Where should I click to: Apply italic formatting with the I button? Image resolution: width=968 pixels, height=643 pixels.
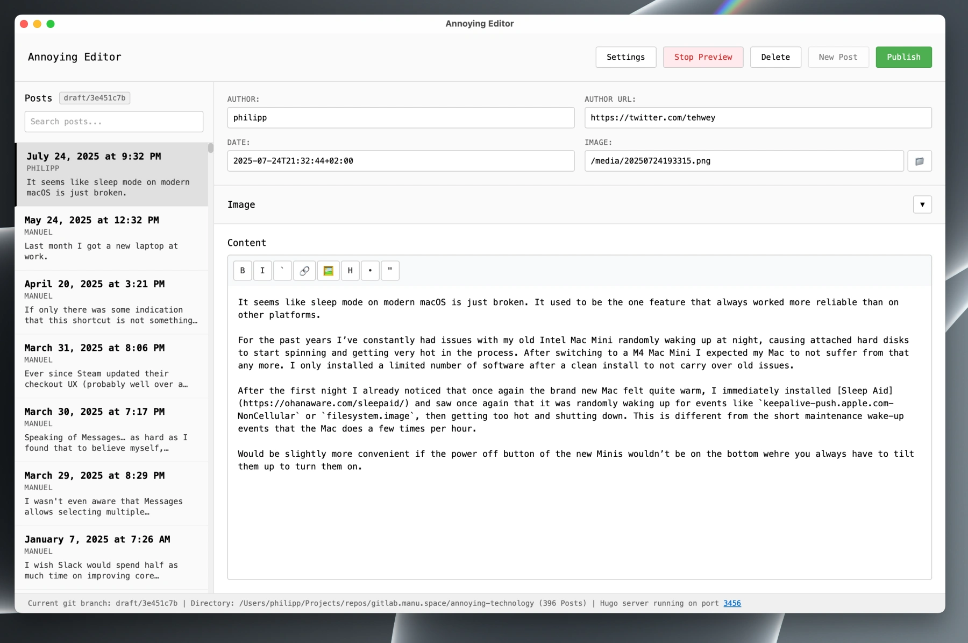point(262,271)
